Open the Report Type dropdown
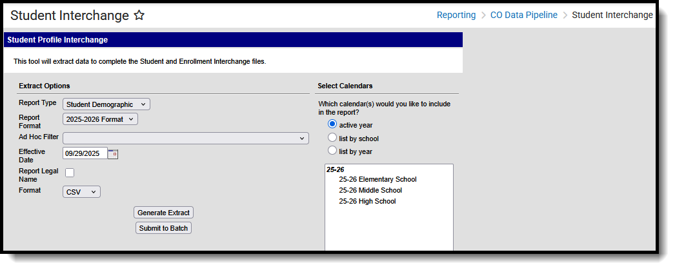The image size is (675, 270). [x=106, y=104]
